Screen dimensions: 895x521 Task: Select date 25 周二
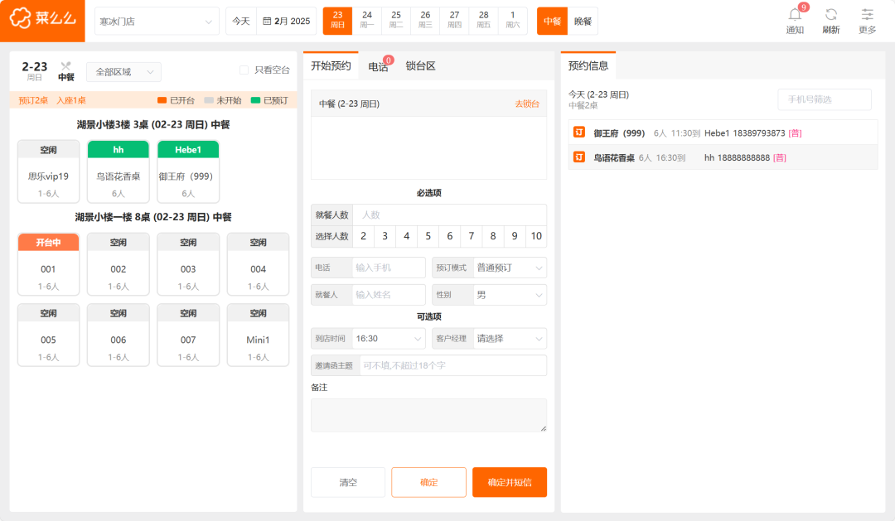396,21
